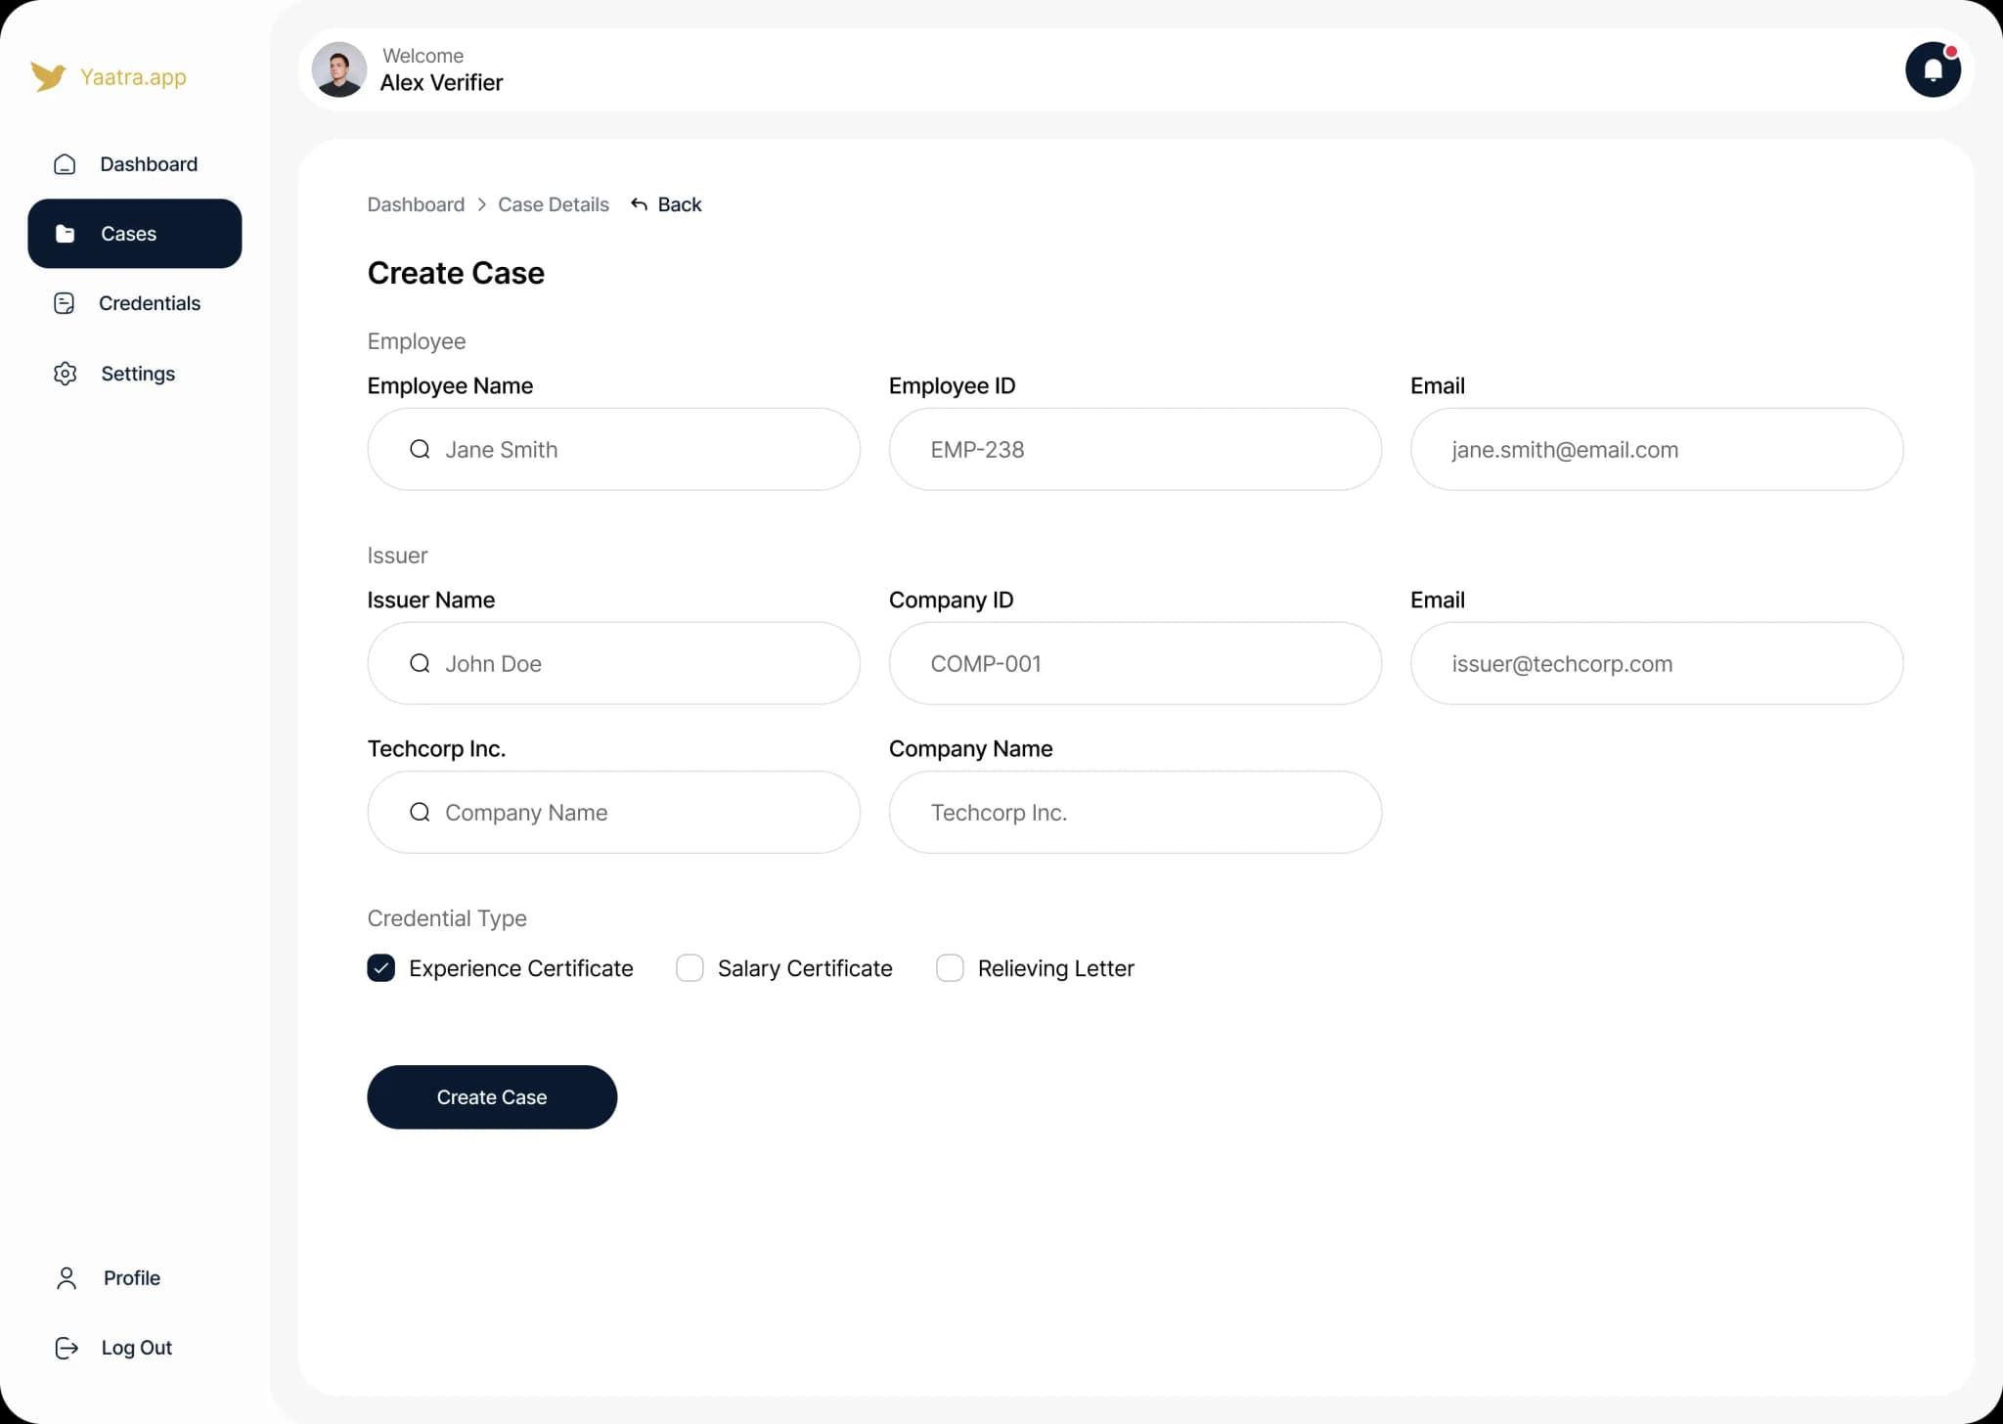Click Alex Verifier's profile avatar
Image resolution: width=2003 pixels, height=1424 pixels.
[x=339, y=69]
